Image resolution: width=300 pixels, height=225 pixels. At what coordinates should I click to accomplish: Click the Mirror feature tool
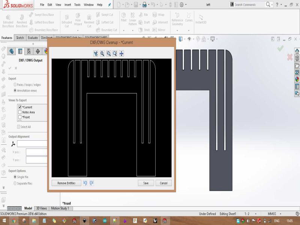[x=159, y=30]
